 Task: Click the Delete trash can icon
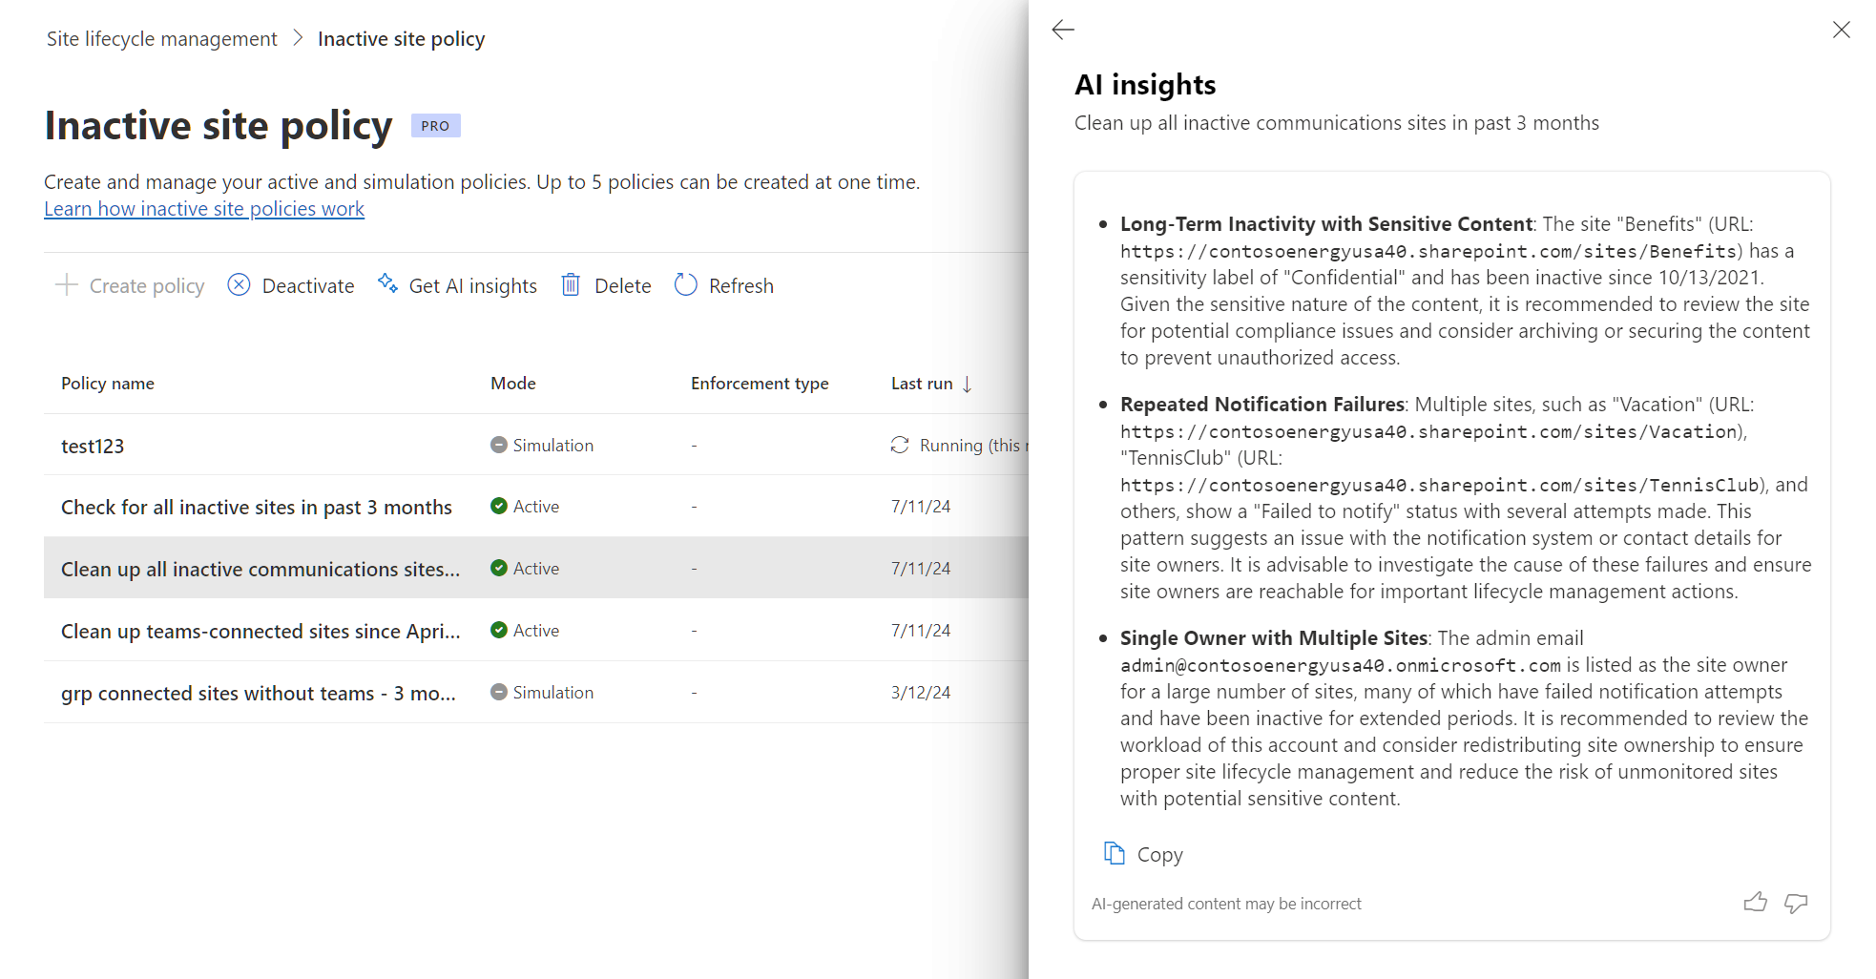571,285
